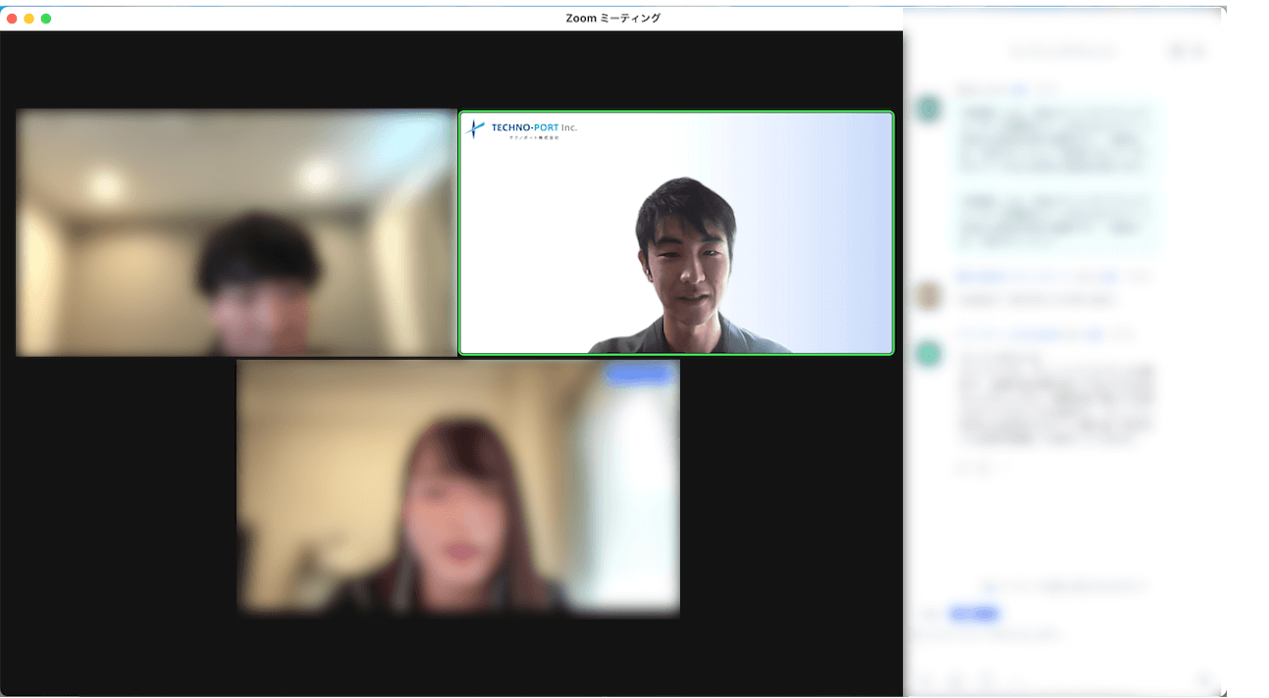The width and height of the screenshot is (1269, 698).
Task: Select the TECHNO-PORT speaker video tile
Action: coord(676,232)
